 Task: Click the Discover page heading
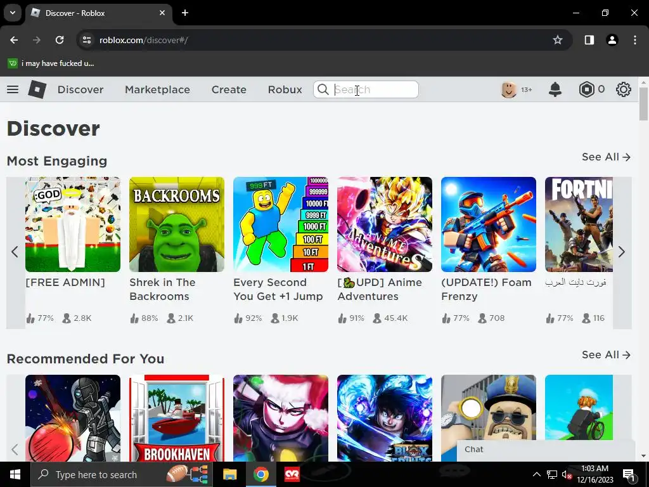coord(53,128)
